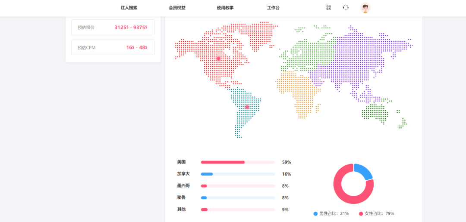Click the pink female ratio legend dot
466x222 pixels.
click(x=361, y=213)
